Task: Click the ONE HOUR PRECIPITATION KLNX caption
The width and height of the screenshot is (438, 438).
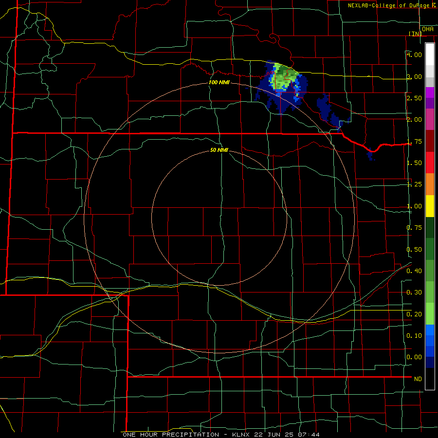Action: coord(221,435)
